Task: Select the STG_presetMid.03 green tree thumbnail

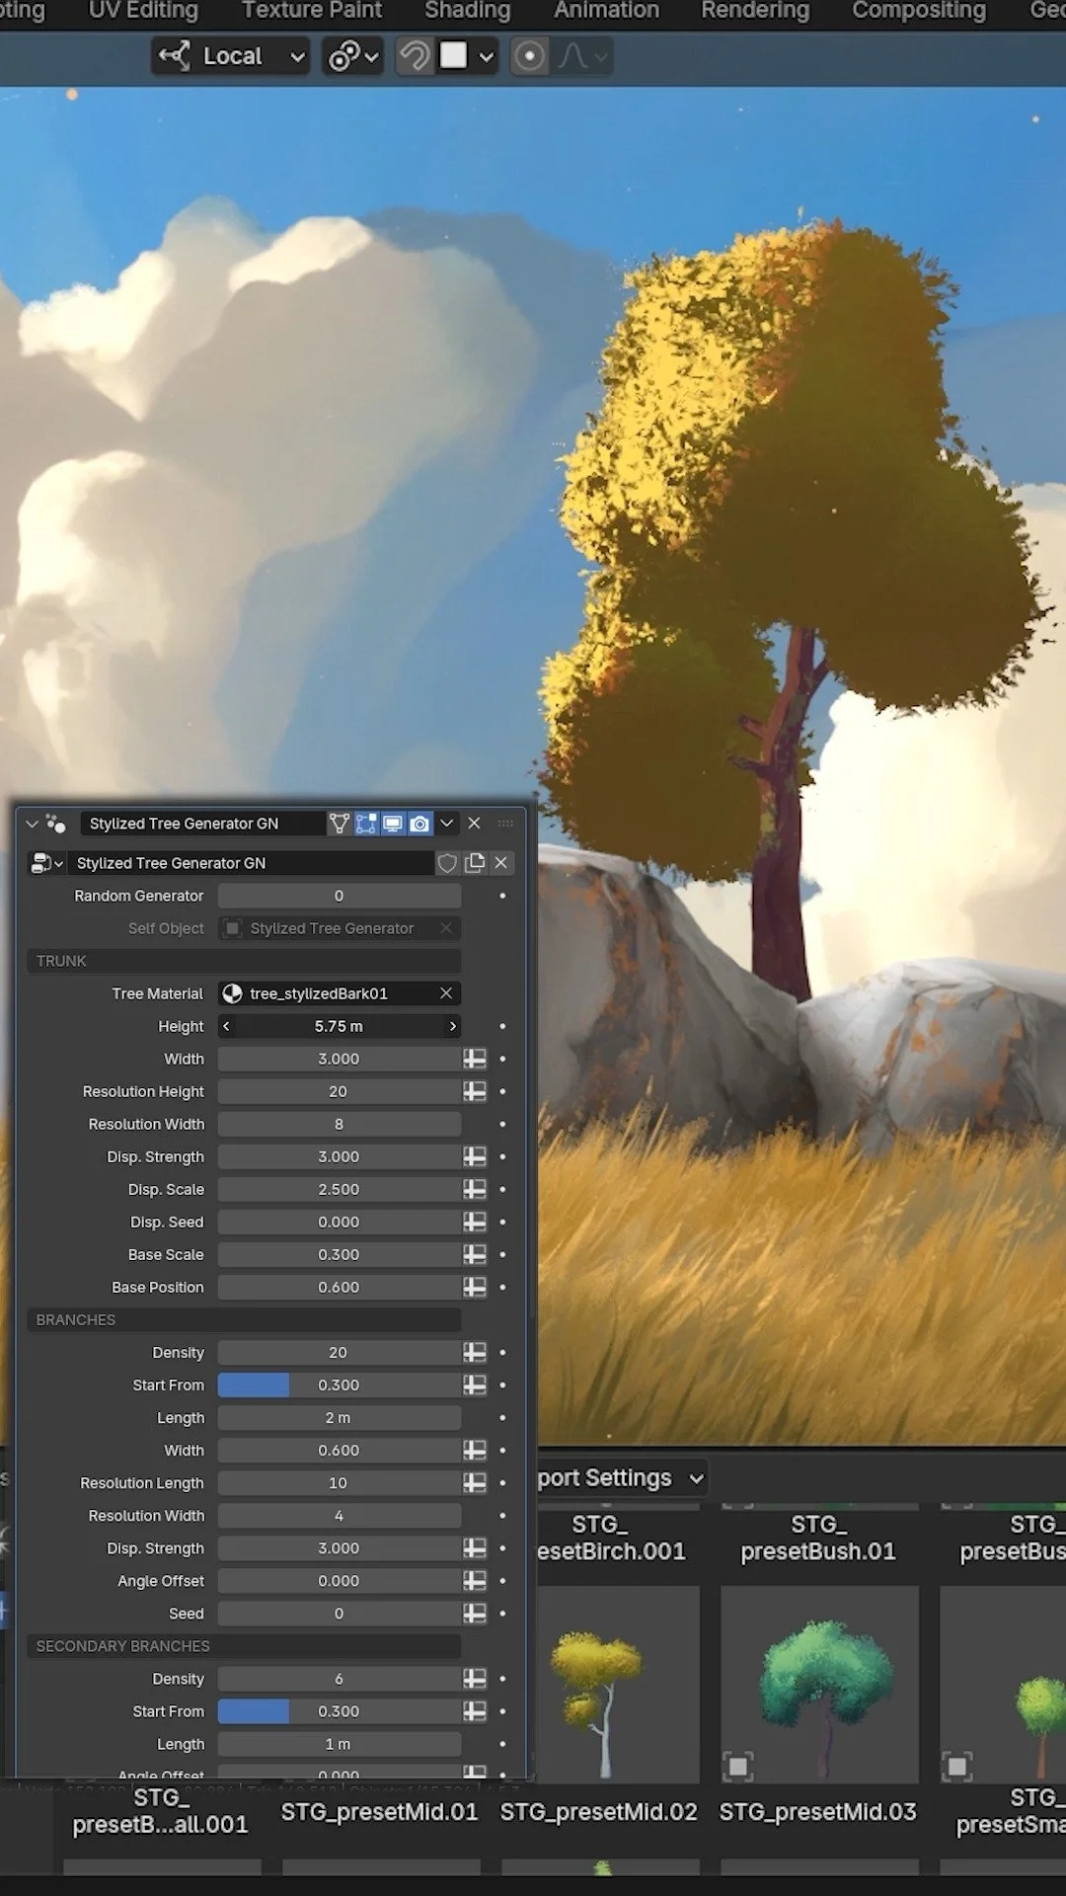Action: point(820,1685)
